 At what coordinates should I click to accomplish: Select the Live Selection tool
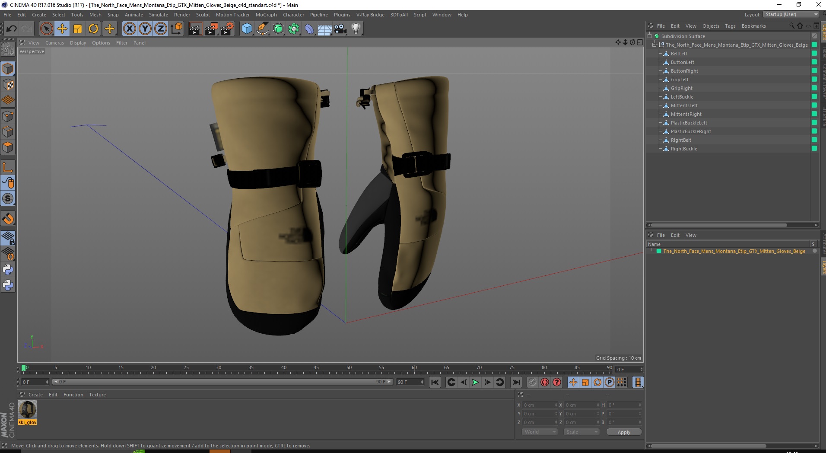coord(46,29)
